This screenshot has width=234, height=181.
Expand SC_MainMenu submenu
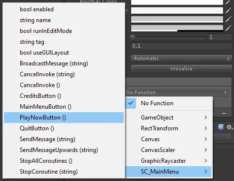coord(168,172)
